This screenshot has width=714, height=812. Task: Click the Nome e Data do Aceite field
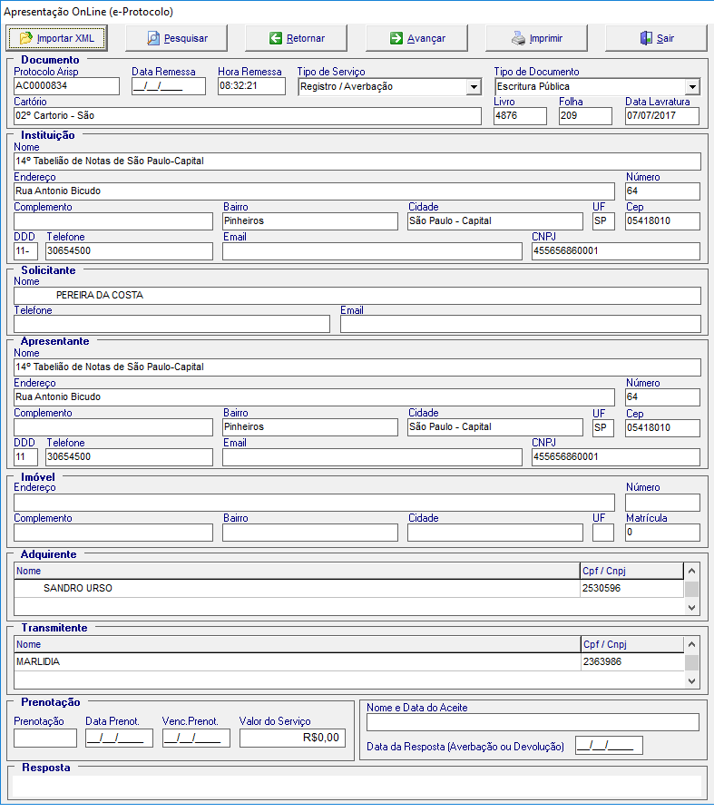[533, 722]
